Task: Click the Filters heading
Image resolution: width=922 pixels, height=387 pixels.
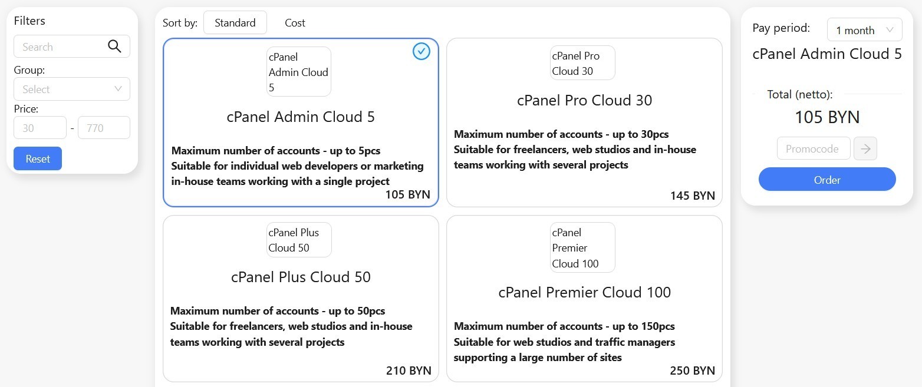Action: click(x=29, y=21)
